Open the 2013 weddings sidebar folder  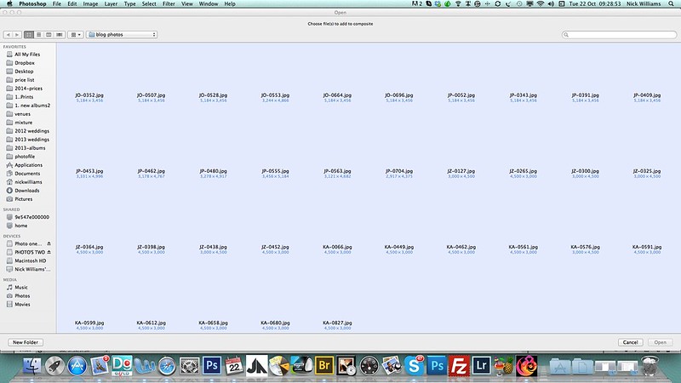(x=31, y=139)
